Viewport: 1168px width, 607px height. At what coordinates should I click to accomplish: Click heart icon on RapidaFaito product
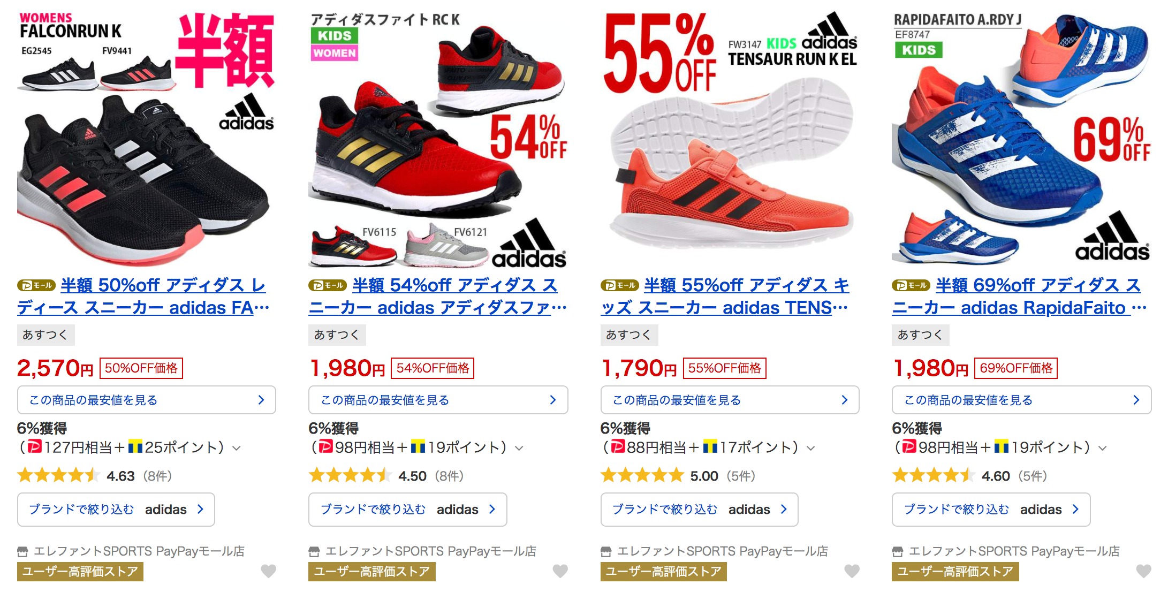[x=1143, y=571]
